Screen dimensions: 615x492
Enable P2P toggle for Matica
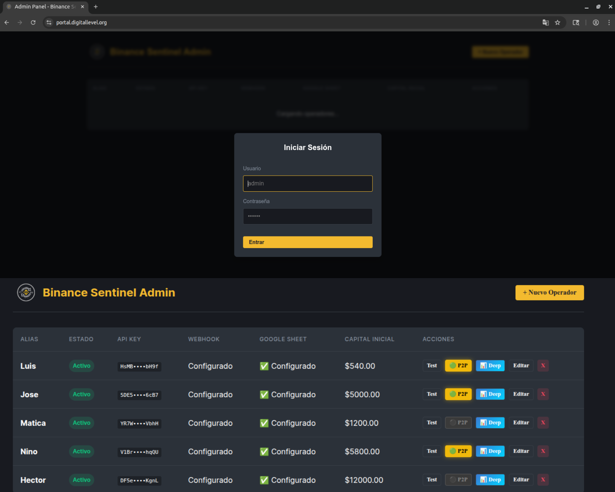coord(458,423)
